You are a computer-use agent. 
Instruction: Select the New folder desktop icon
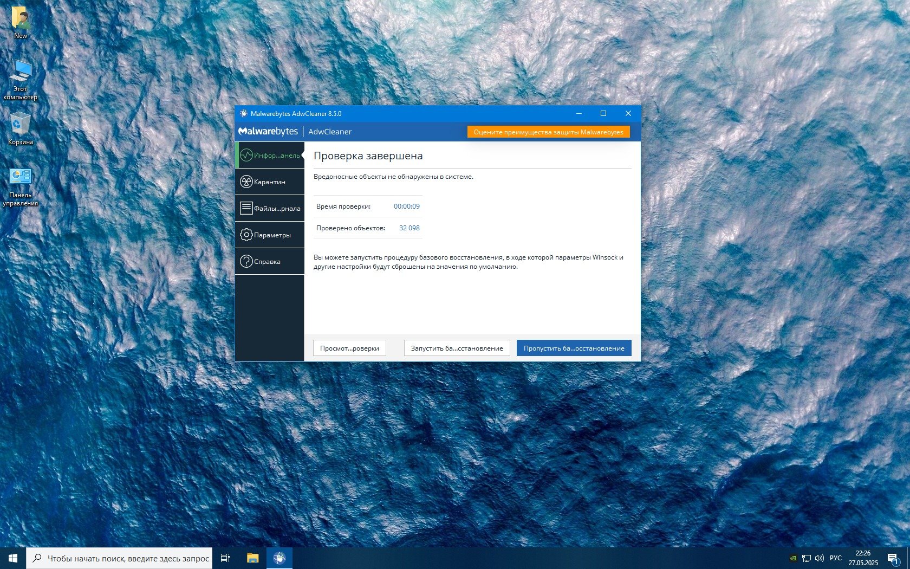20,23
